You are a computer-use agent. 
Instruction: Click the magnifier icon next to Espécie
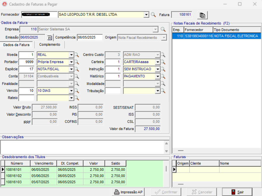point(77,69)
